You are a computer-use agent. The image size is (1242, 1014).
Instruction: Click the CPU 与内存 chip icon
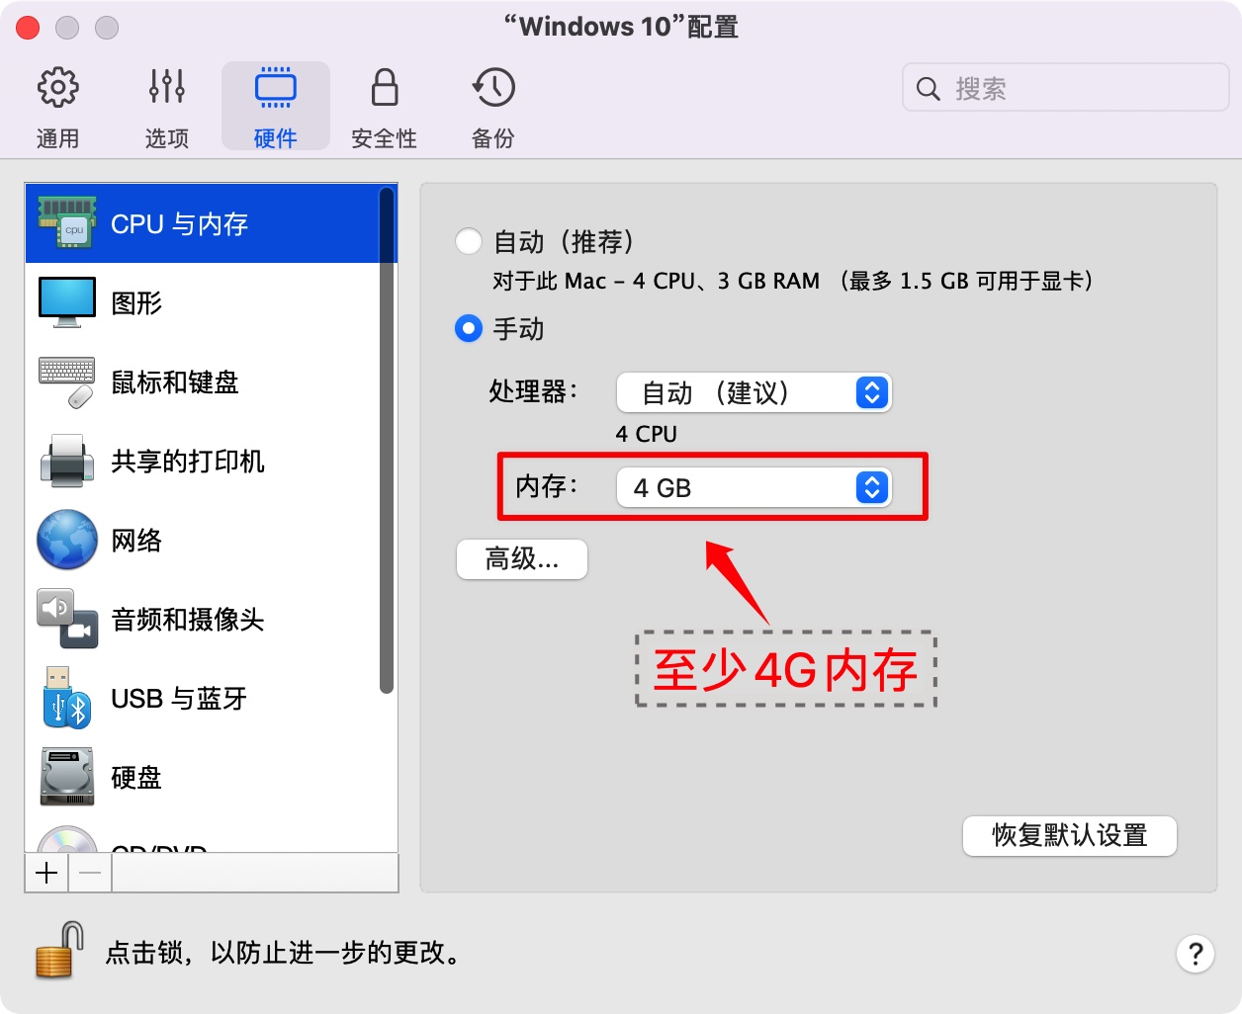pos(67,222)
